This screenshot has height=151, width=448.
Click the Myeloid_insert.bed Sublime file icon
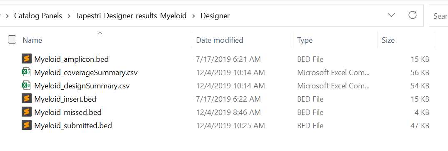[26, 99]
